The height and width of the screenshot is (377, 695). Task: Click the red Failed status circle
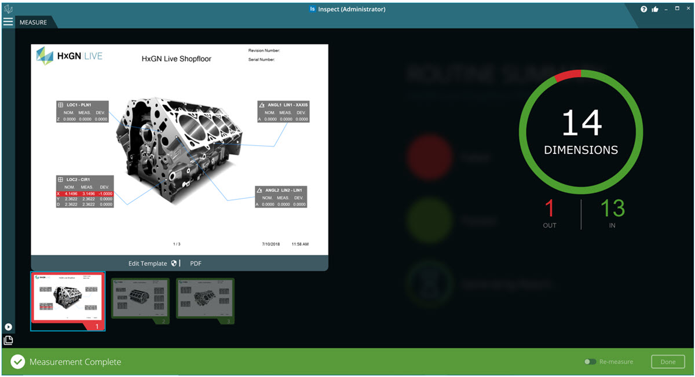tap(429, 157)
